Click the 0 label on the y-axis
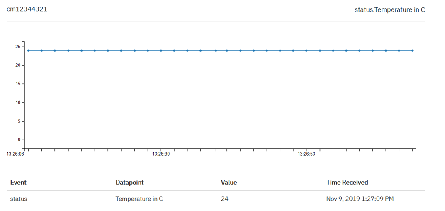Screen dimensions: 445x211 tap(19, 140)
